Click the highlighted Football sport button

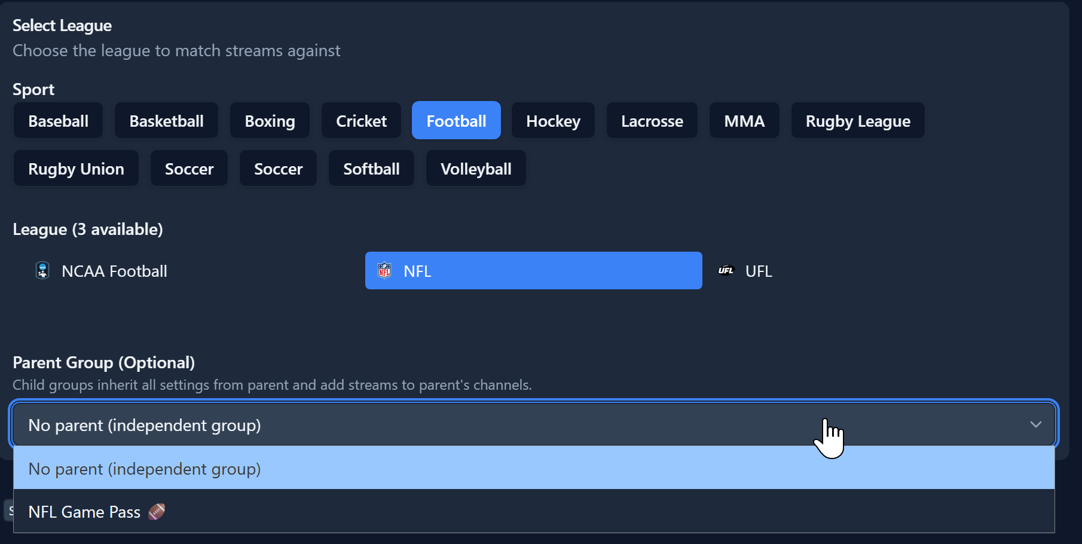tap(456, 121)
